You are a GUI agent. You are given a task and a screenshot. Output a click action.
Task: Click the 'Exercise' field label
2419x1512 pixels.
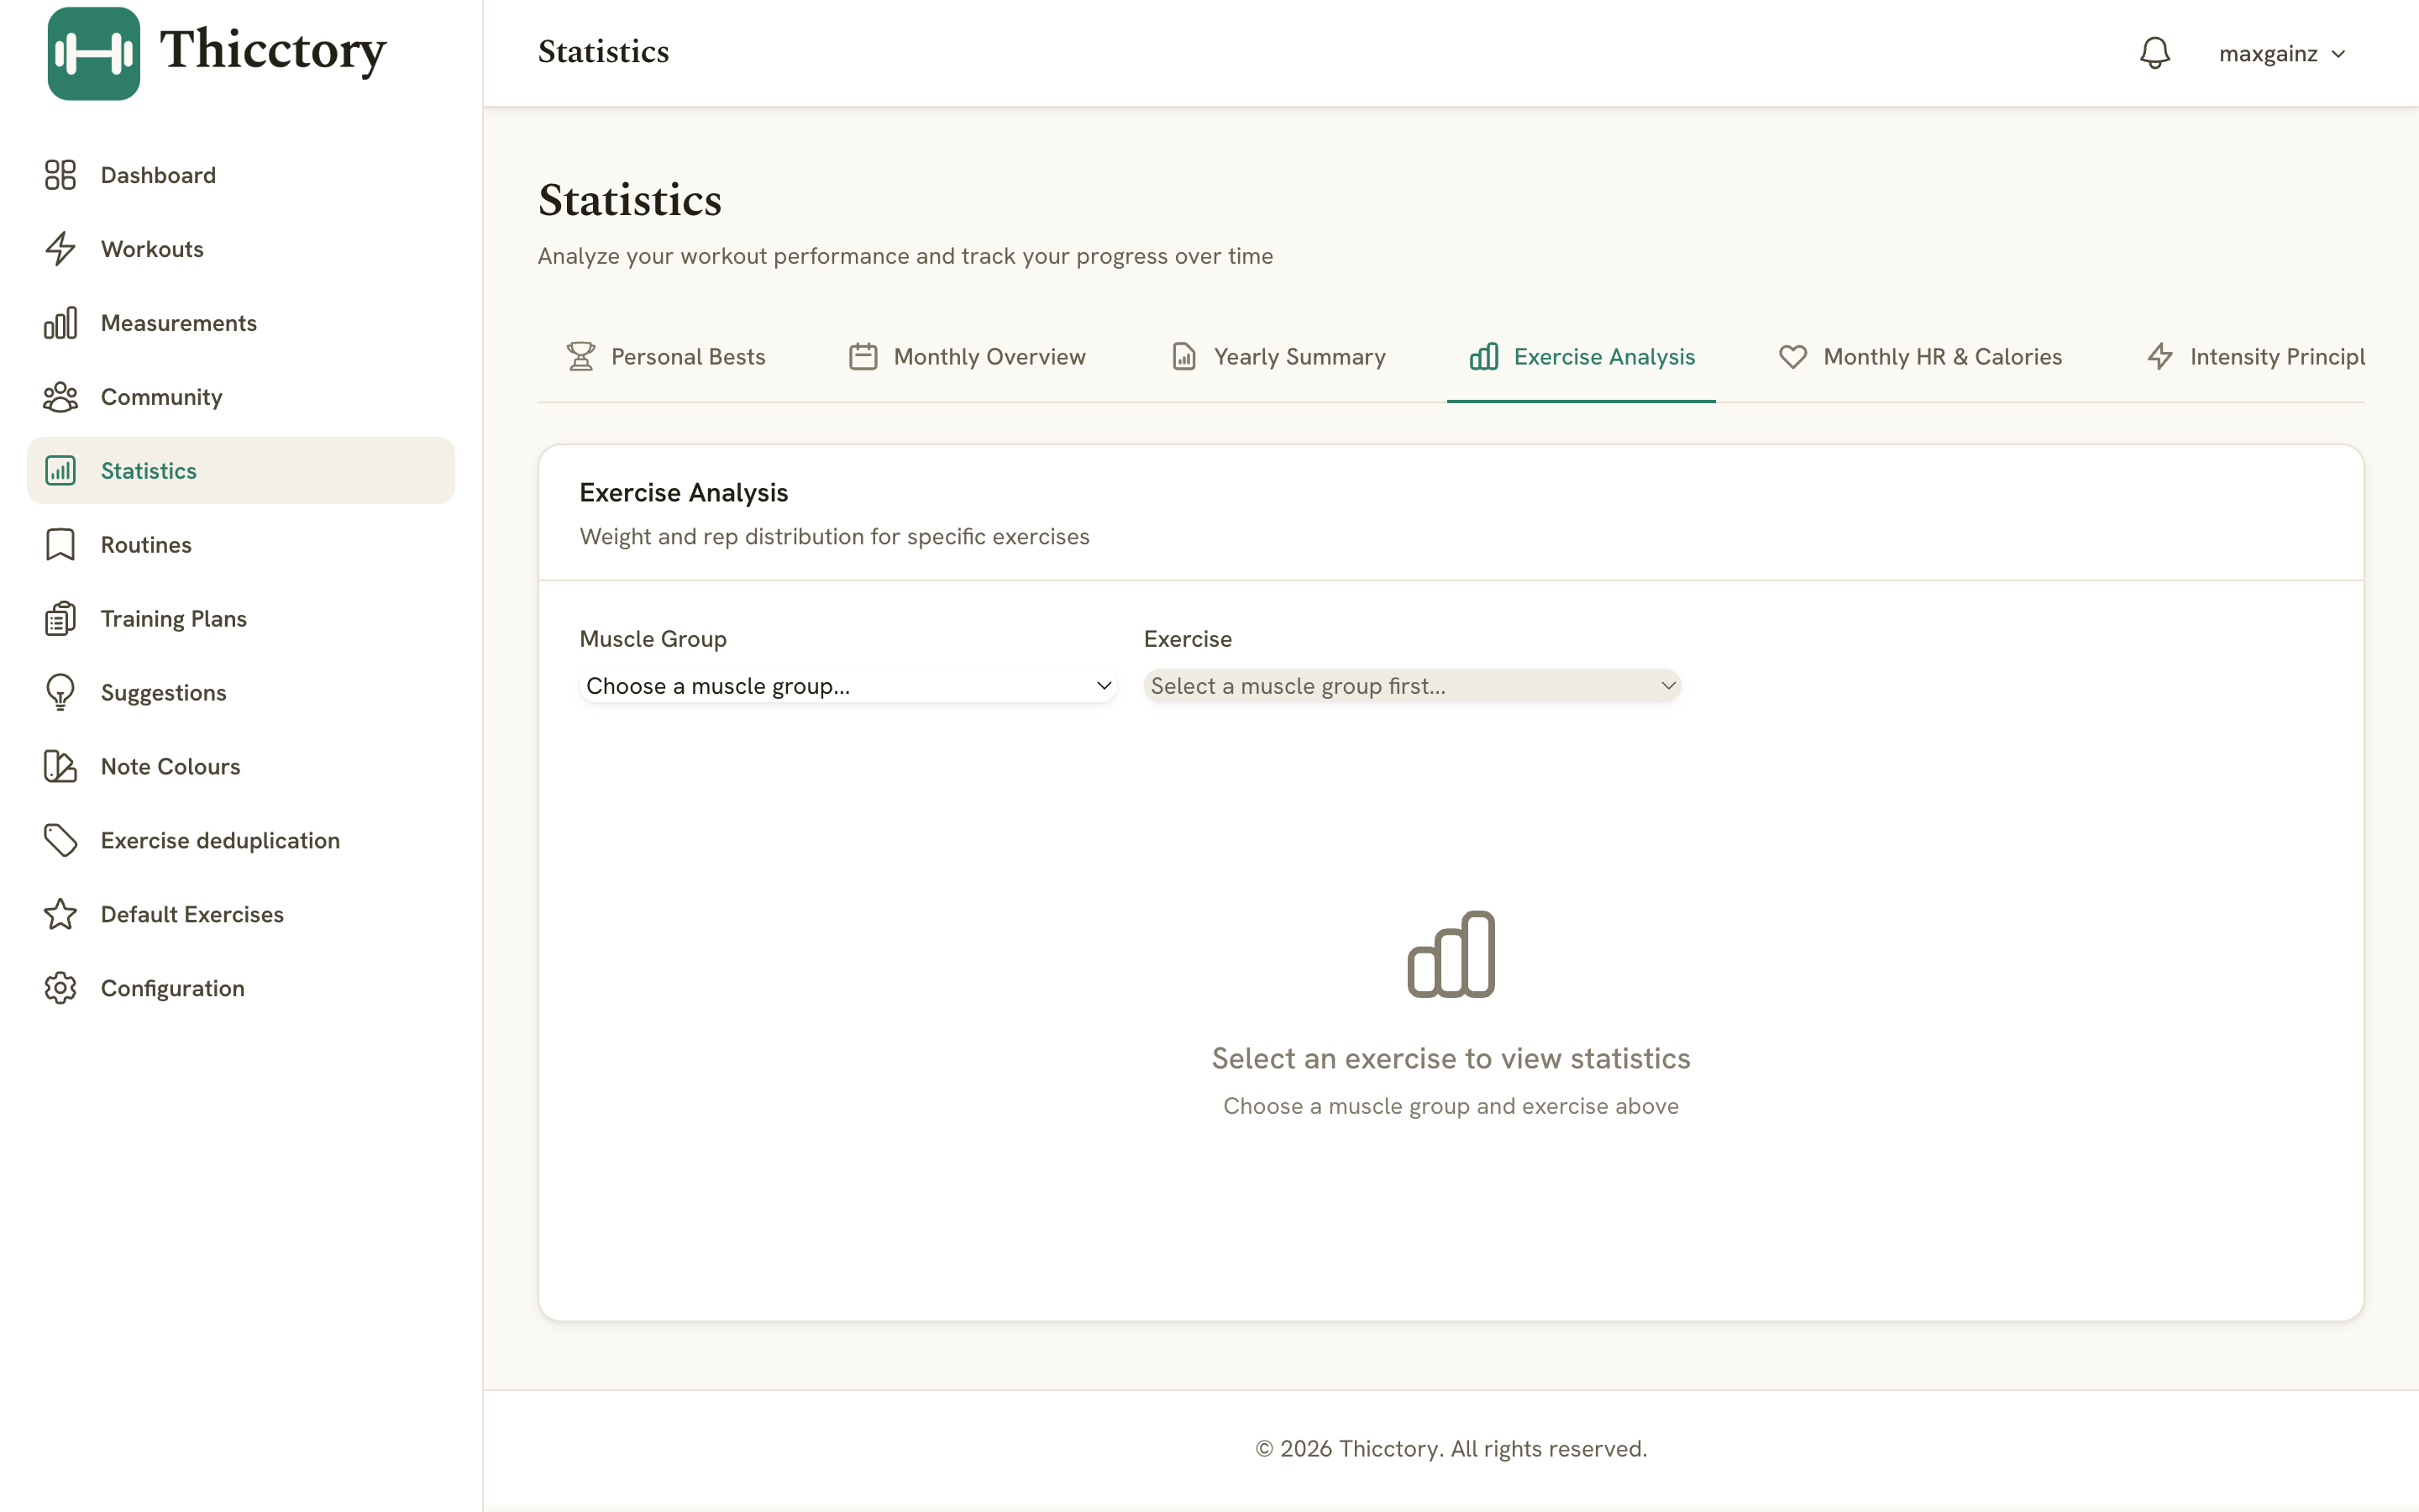click(1188, 639)
